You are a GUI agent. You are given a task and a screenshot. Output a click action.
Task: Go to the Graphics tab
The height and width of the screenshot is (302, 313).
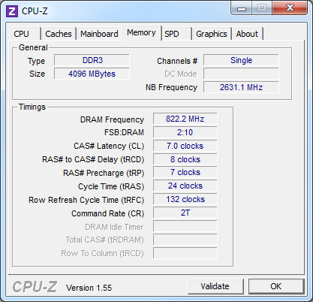point(212,34)
